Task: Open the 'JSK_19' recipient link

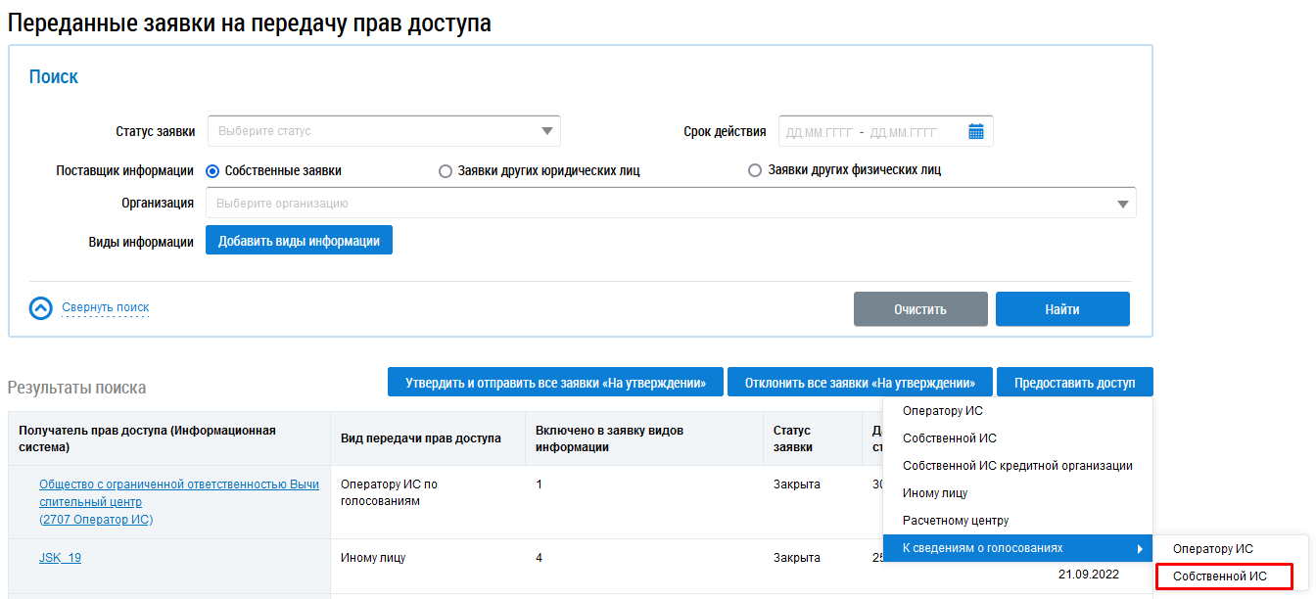Action: point(60,558)
